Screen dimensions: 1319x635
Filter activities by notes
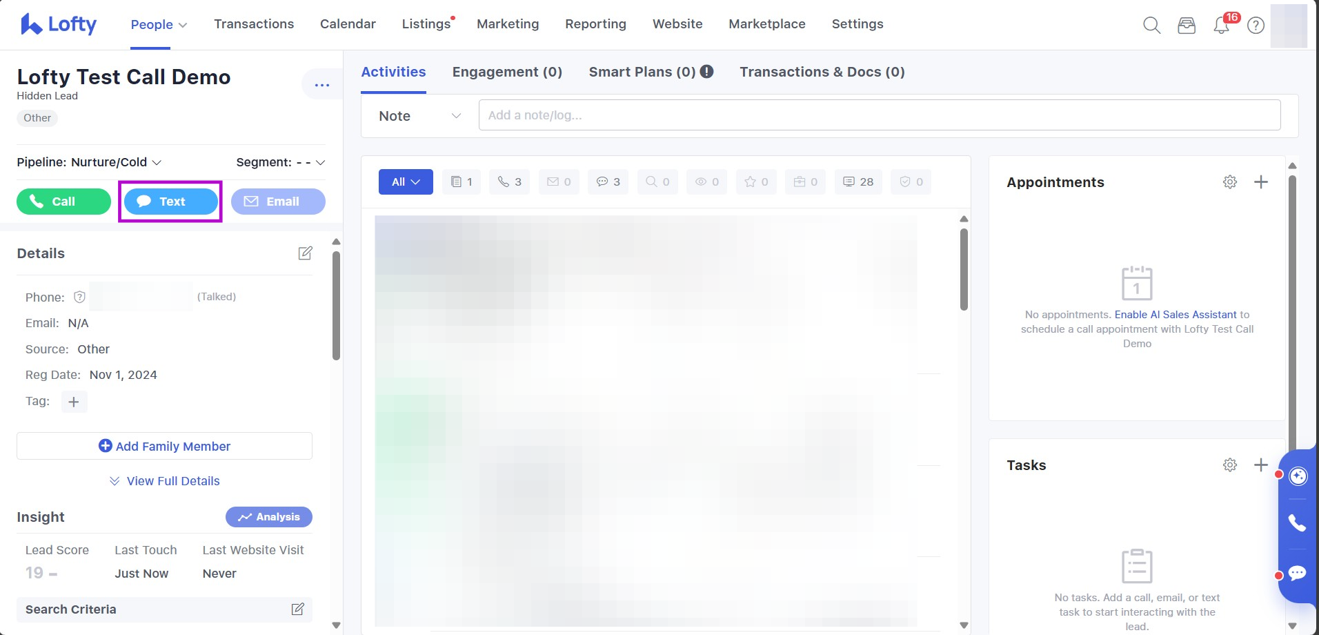click(461, 182)
